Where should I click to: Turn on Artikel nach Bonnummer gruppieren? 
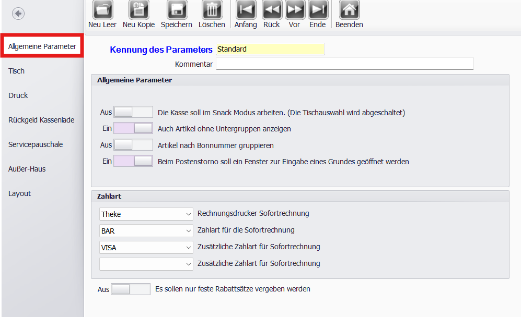coord(133,145)
